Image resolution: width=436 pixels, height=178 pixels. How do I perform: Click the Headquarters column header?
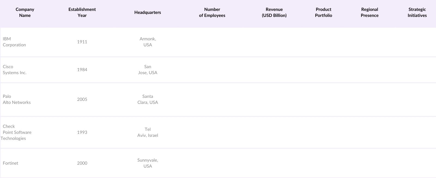147,12
